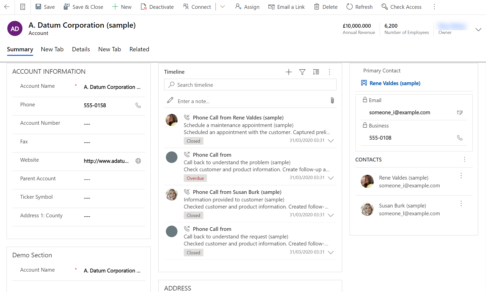Open Rene Valdes contact link
The image size is (486, 292).
pos(395,83)
